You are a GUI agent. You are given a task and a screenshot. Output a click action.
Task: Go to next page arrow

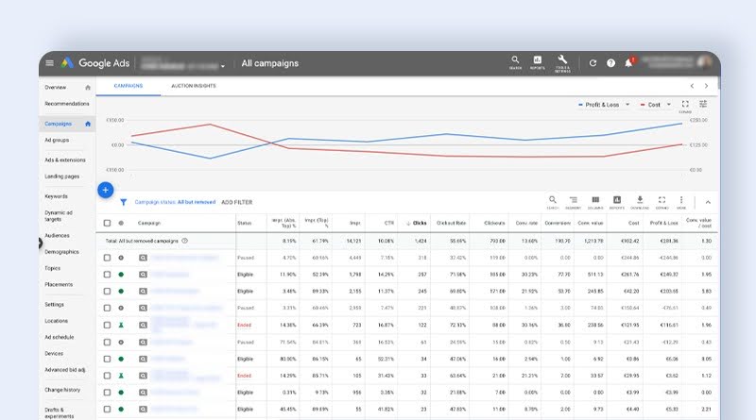click(x=706, y=86)
